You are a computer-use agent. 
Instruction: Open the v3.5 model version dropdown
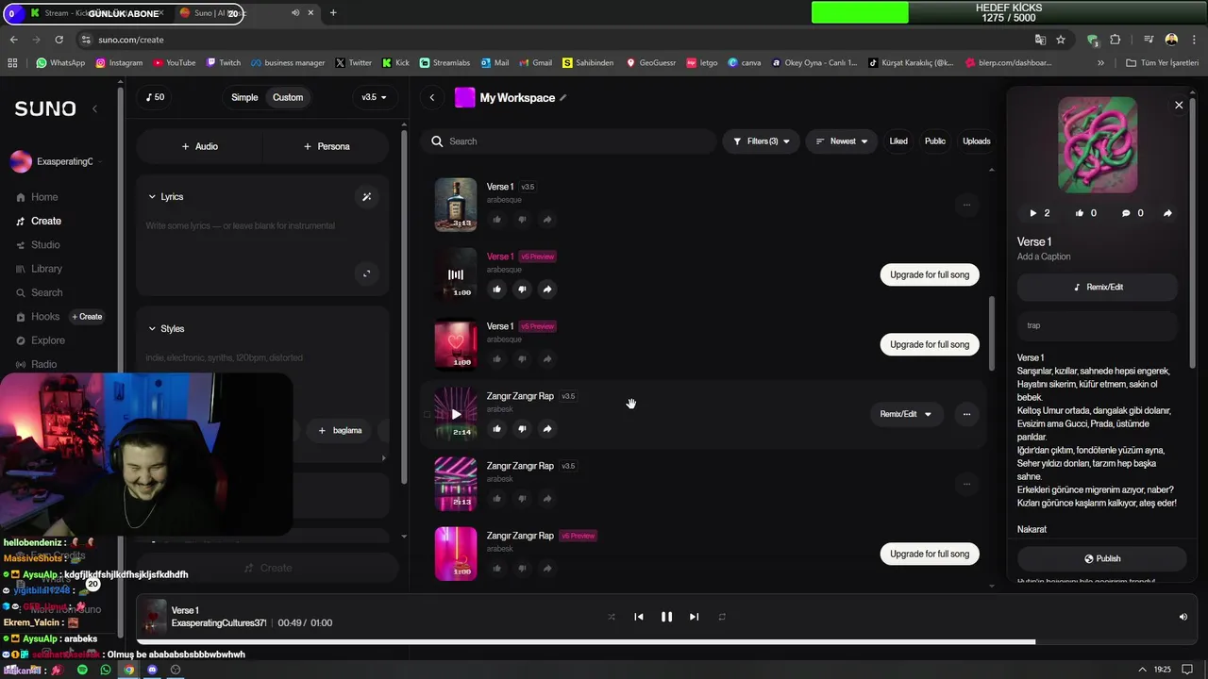(375, 97)
